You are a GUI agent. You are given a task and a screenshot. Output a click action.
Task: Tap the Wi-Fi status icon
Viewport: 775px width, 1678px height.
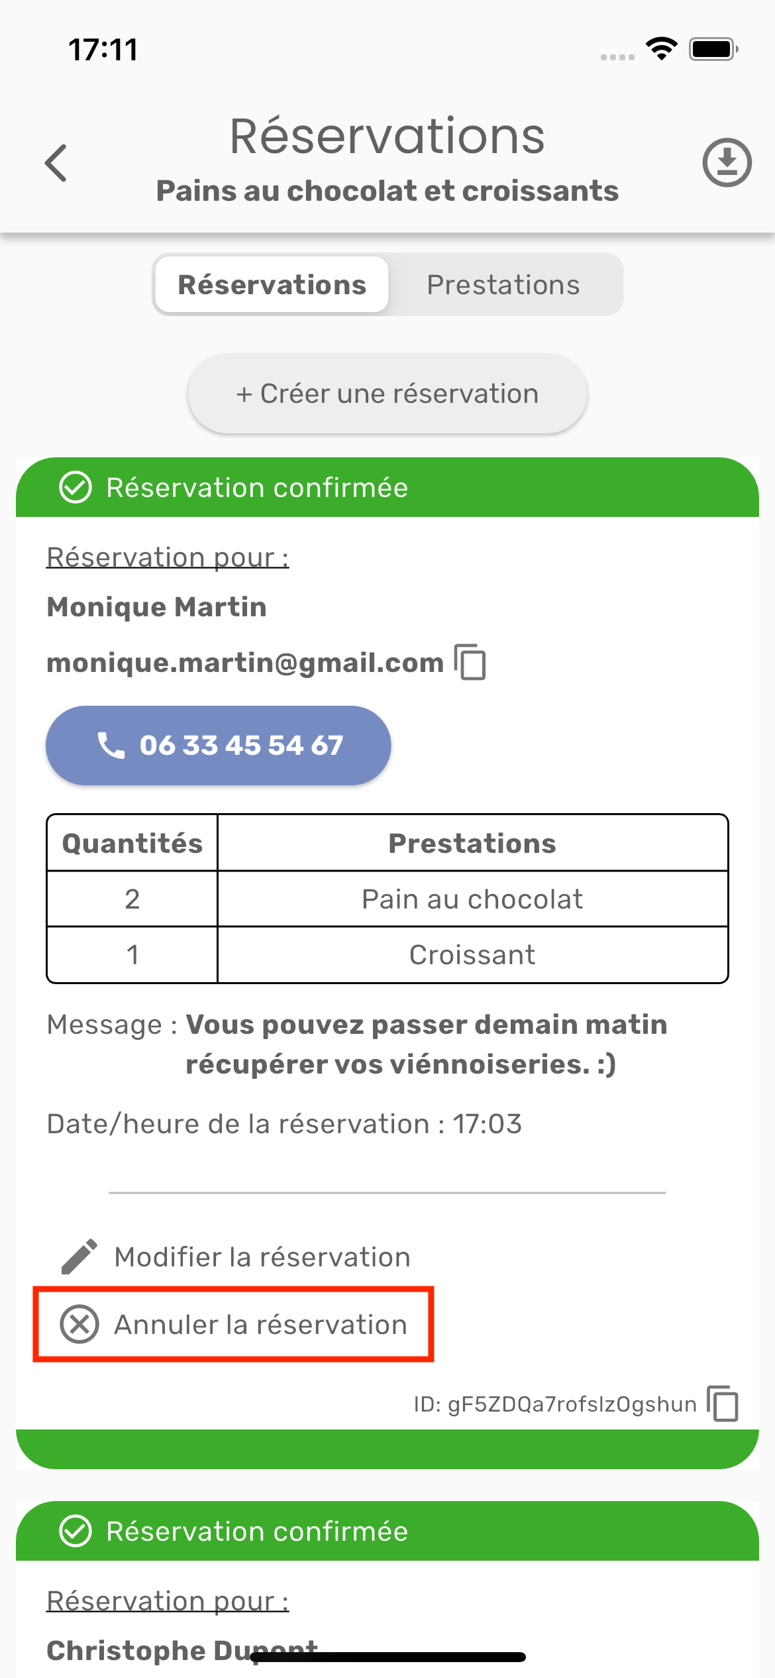click(x=661, y=49)
